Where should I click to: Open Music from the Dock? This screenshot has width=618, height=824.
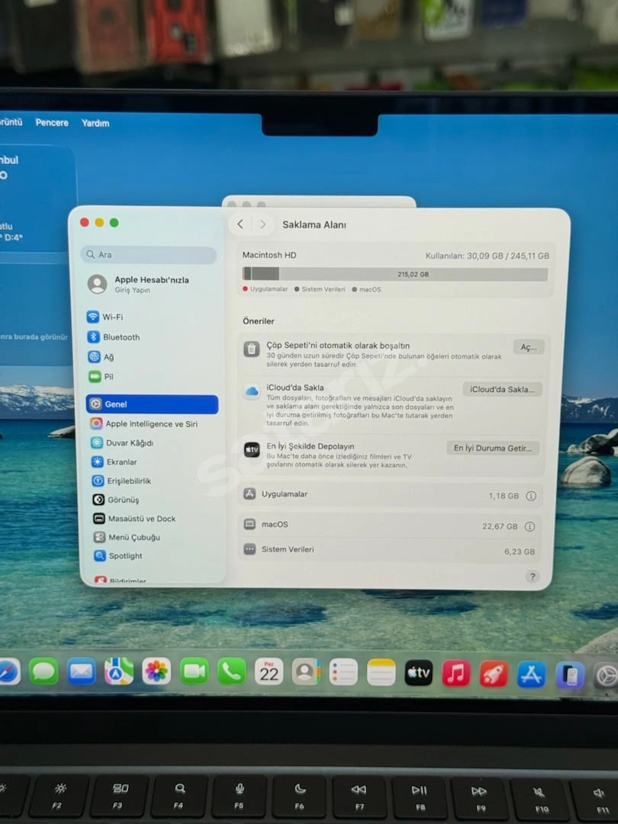[x=456, y=673]
